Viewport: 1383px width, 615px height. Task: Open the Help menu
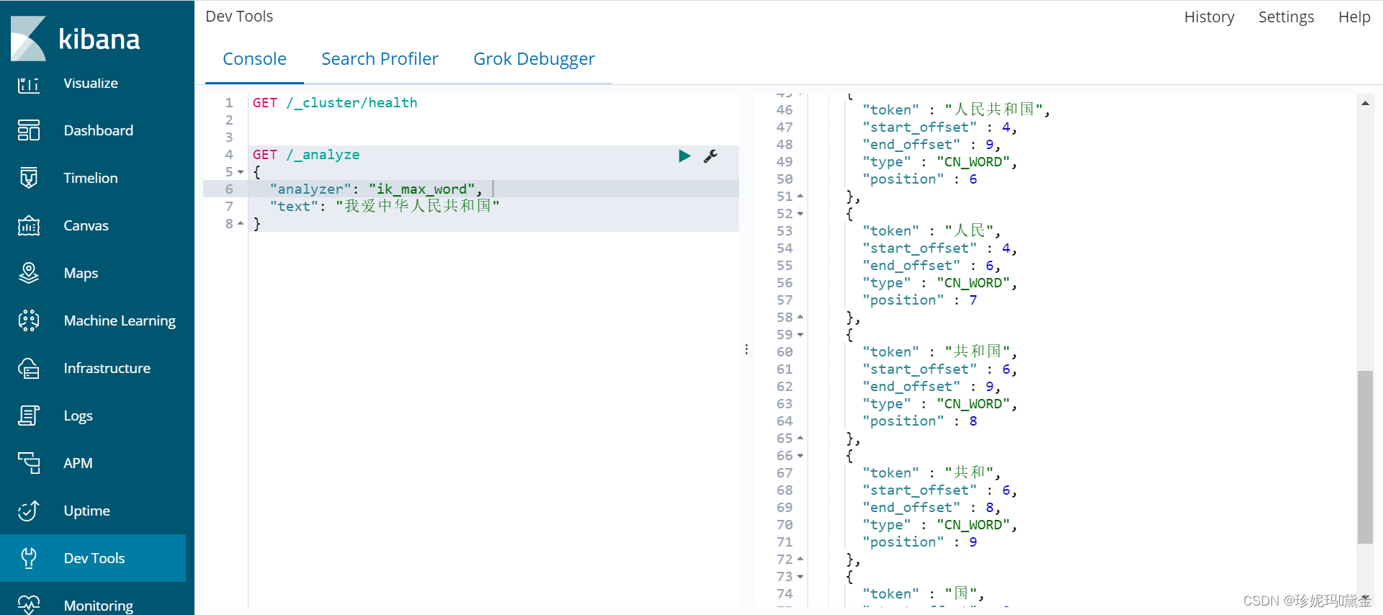click(x=1354, y=17)
